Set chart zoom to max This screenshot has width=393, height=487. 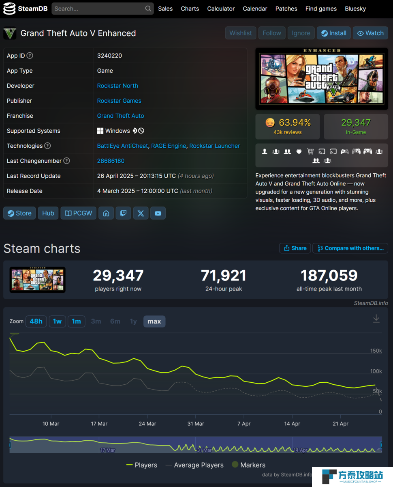(154, 321)
